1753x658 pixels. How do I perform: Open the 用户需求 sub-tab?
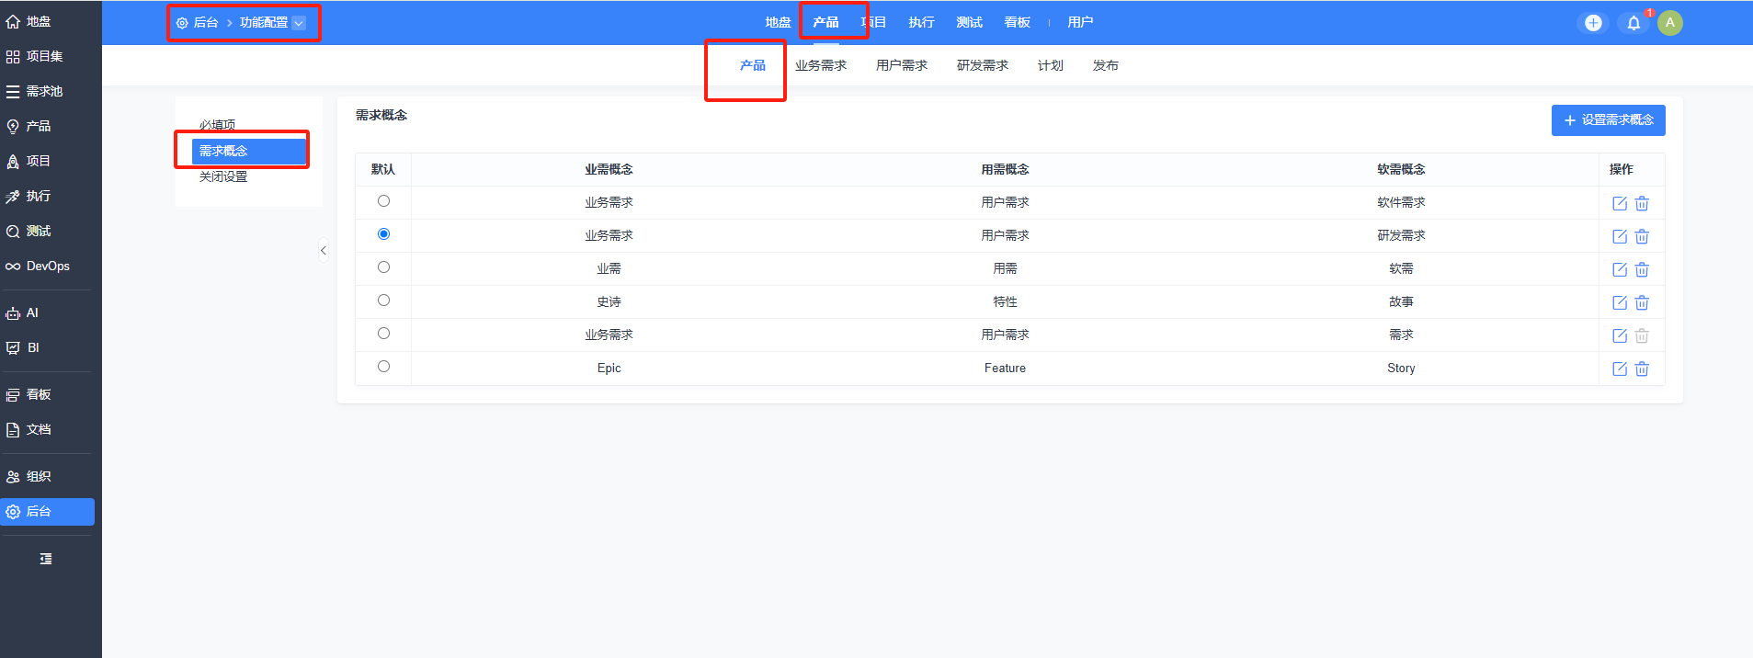pyautogui.click(x=902, y=65)
